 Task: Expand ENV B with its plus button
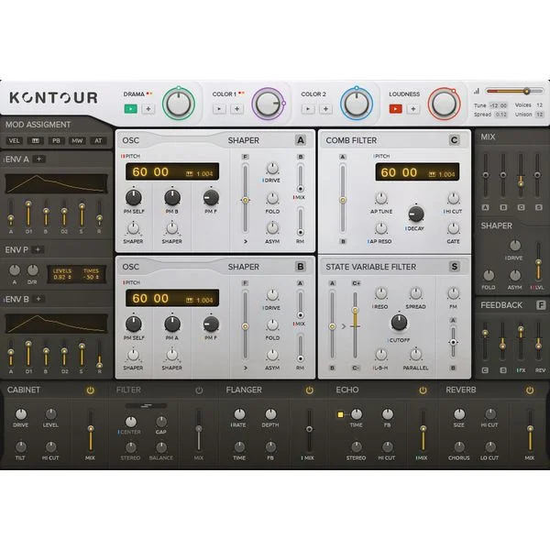click(x=38, y=299)
